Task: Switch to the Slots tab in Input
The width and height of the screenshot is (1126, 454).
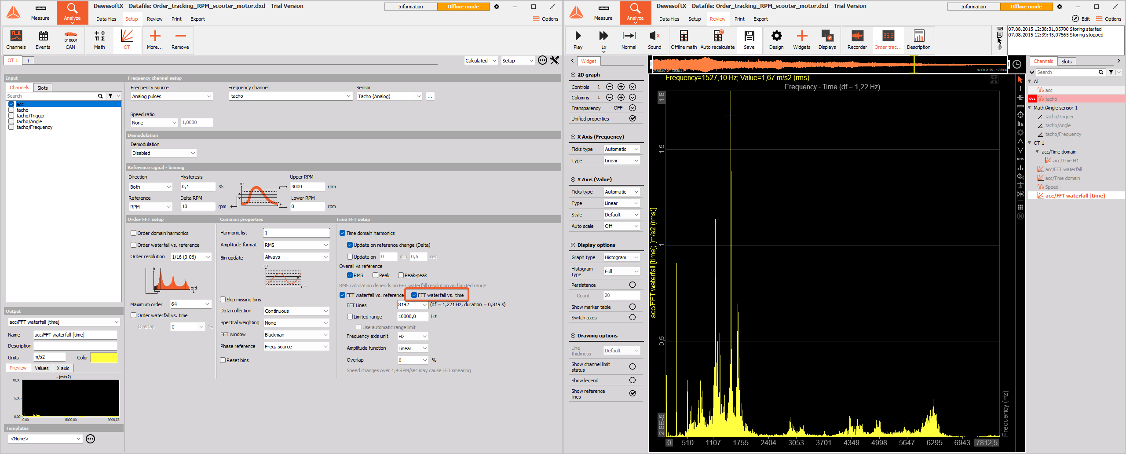Action: click(43, 88)
